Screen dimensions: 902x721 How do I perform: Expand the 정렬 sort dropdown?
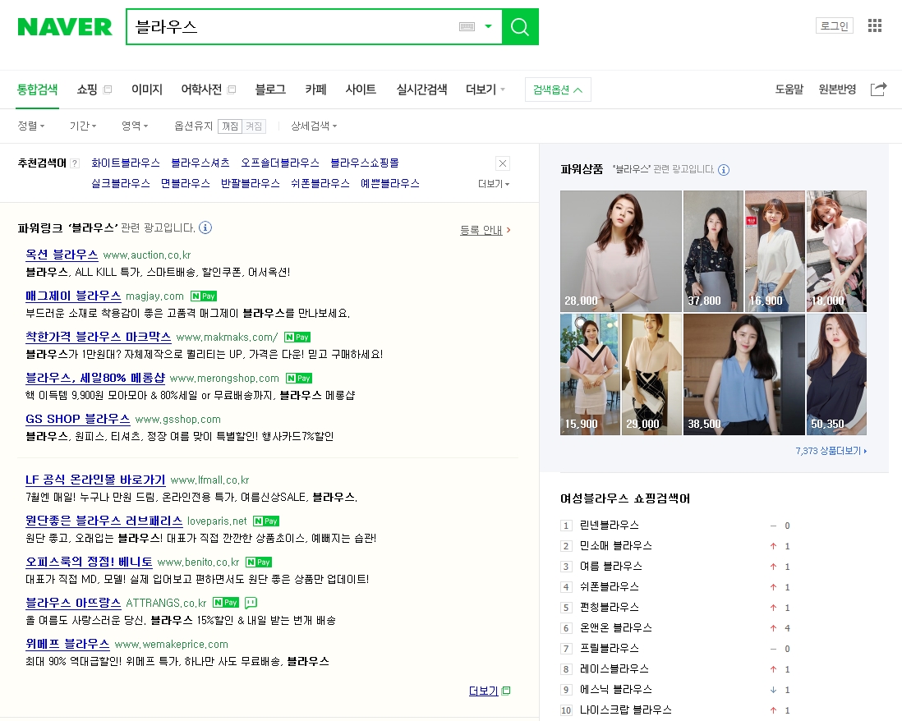click(31, 126)
